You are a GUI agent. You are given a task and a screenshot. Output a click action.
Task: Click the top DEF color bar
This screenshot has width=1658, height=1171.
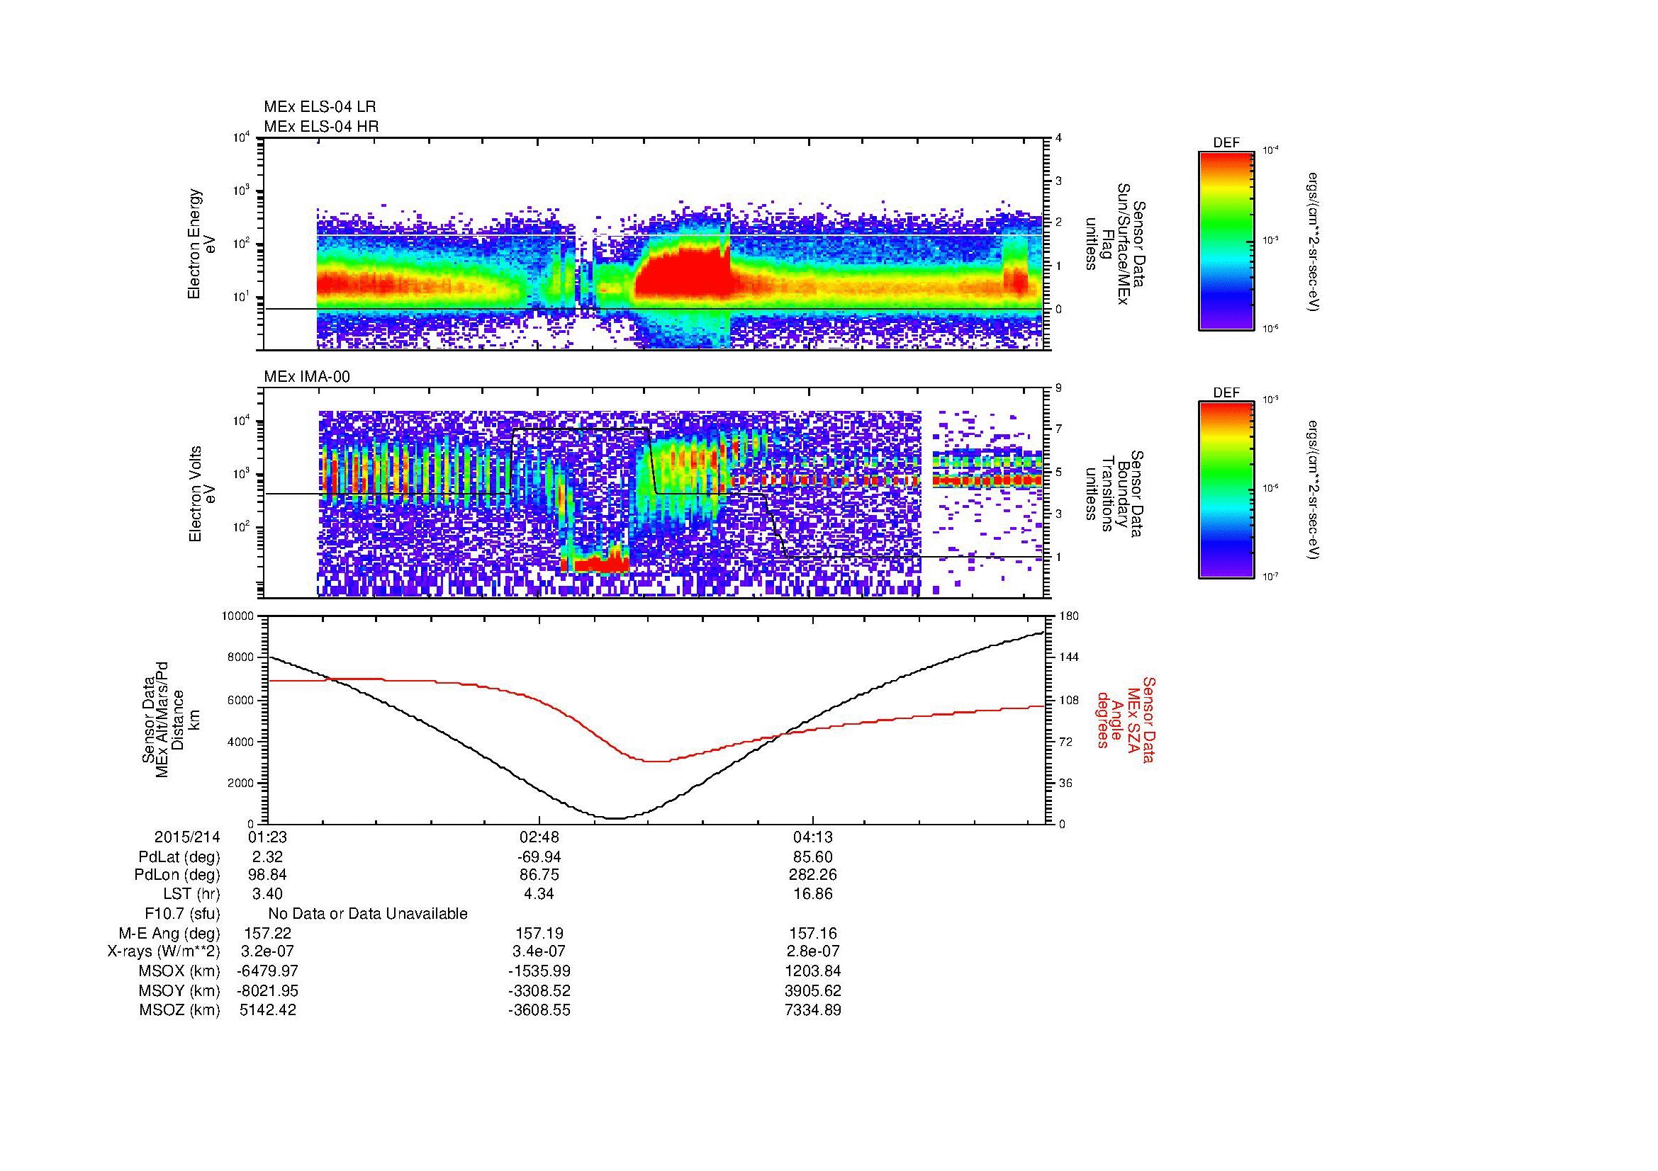[1226, 240]
